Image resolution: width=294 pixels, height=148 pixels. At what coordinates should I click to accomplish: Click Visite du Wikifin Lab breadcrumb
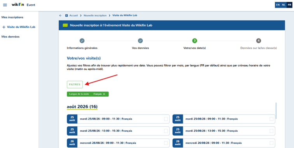[125, 16]
